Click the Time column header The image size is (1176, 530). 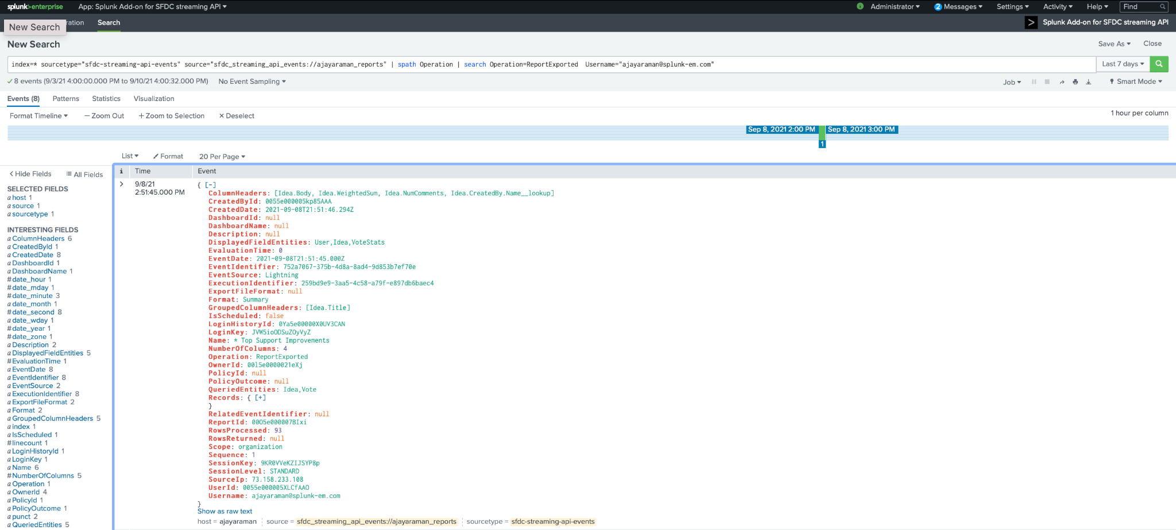(142, 171)
